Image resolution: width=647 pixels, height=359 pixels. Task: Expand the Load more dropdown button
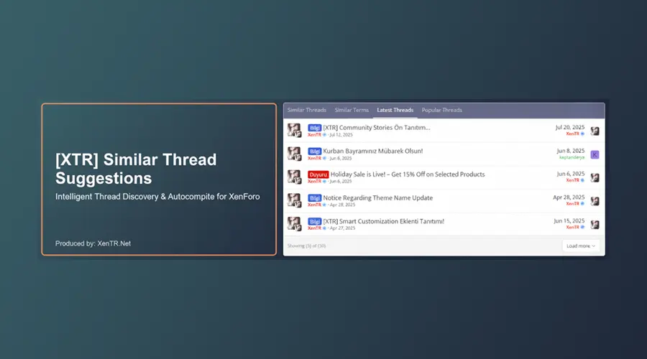[581, 246]
